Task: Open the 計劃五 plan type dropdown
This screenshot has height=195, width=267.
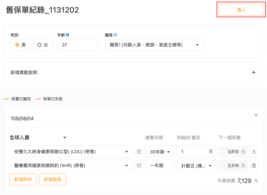Action: 196,165
